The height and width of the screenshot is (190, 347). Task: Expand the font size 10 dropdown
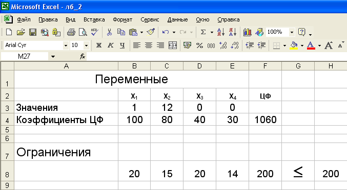click(x=86, y=45)
